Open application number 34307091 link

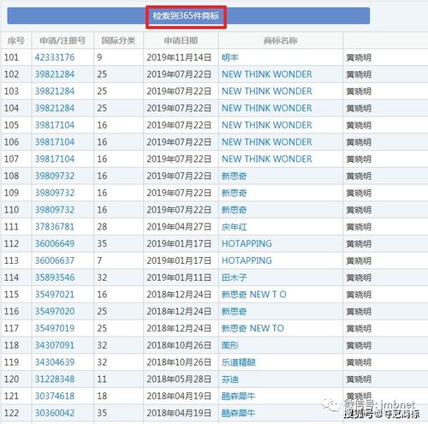(x=55, y=345)
